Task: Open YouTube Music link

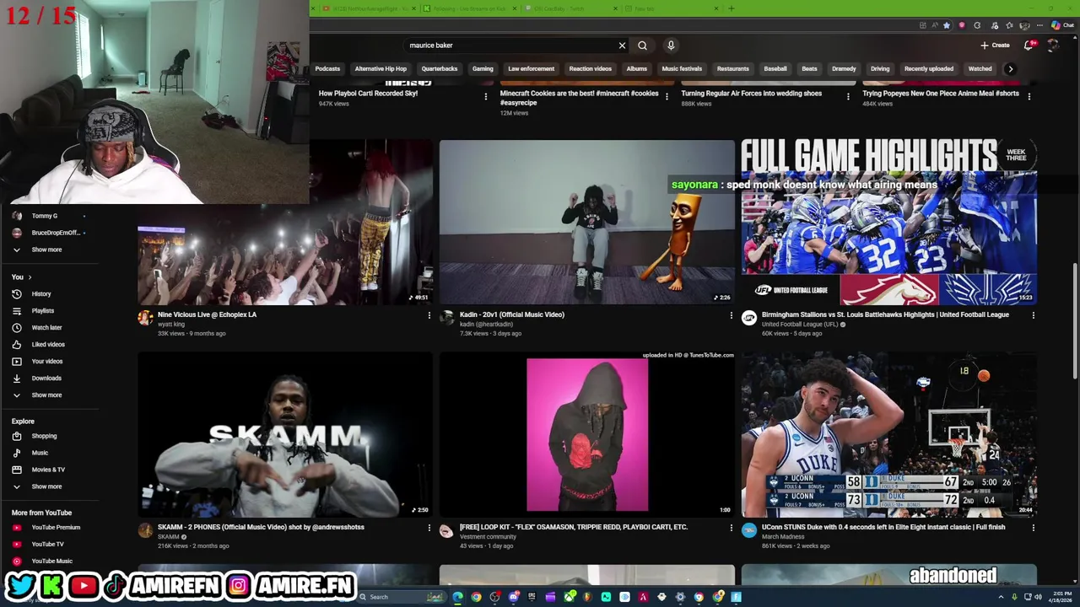Action: click(51, 561)
